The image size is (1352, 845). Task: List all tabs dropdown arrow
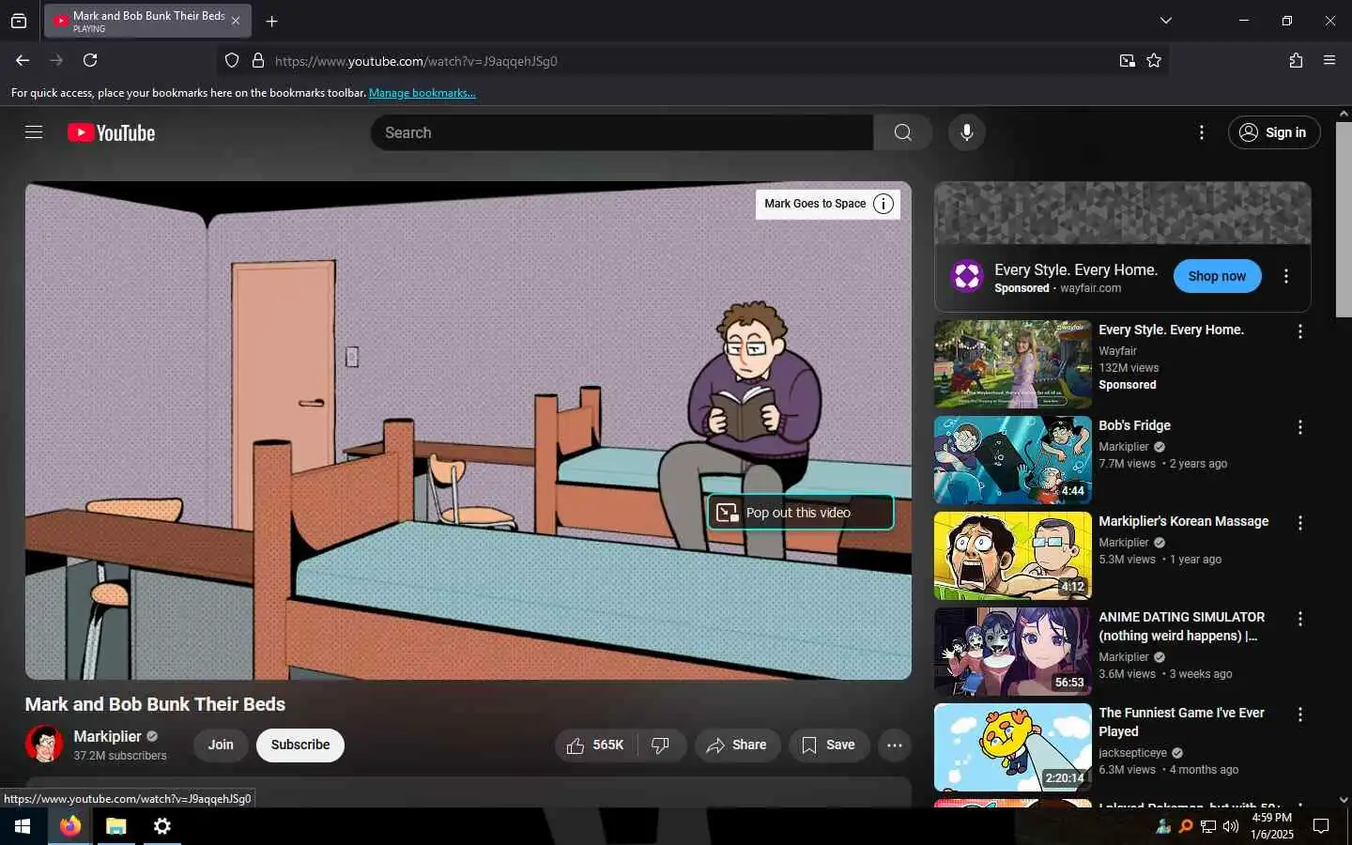point(1165,21)
